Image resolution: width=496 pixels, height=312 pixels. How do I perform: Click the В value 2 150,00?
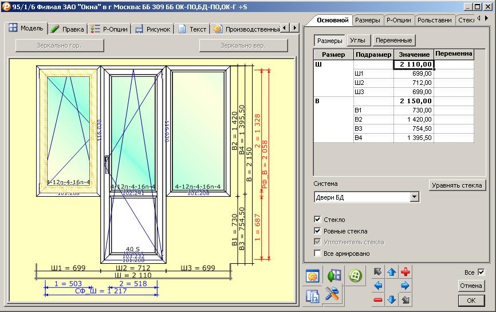pos(414,101)
